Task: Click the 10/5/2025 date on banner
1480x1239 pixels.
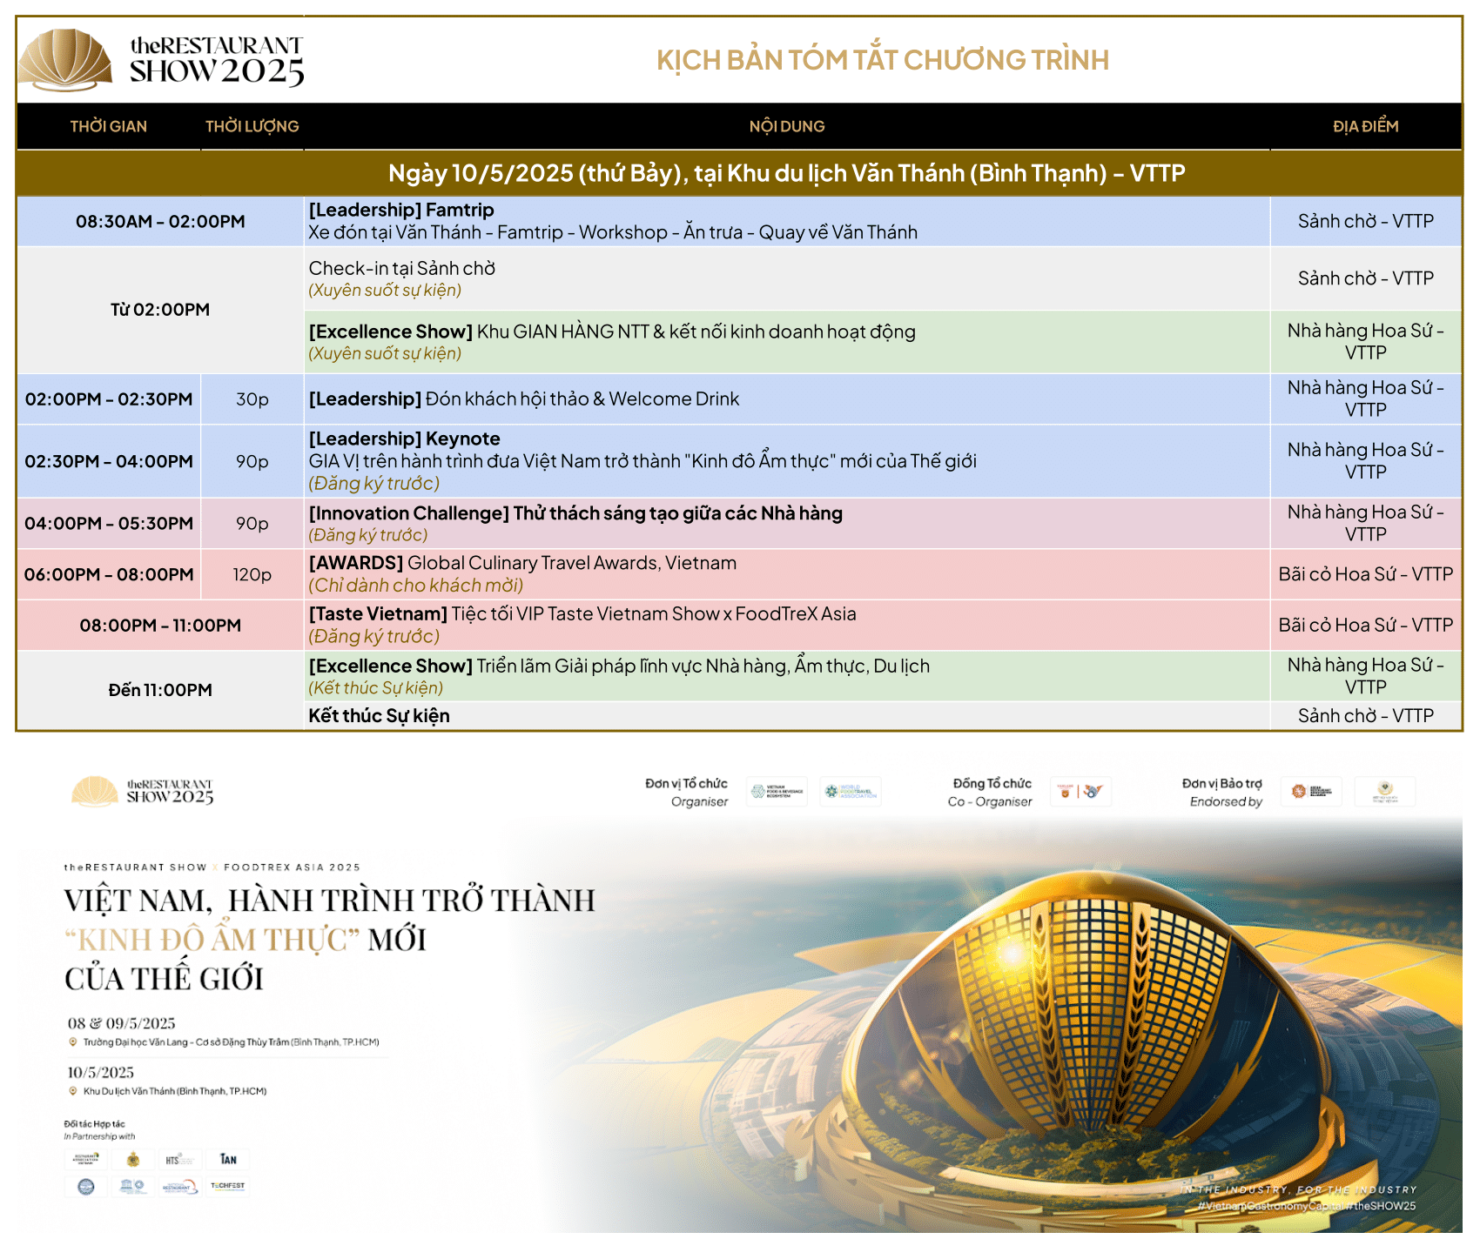Action: point(101,1072)
